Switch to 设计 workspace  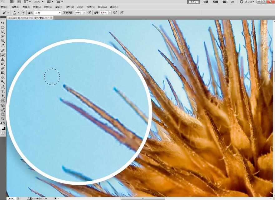[x=206, y=2]
